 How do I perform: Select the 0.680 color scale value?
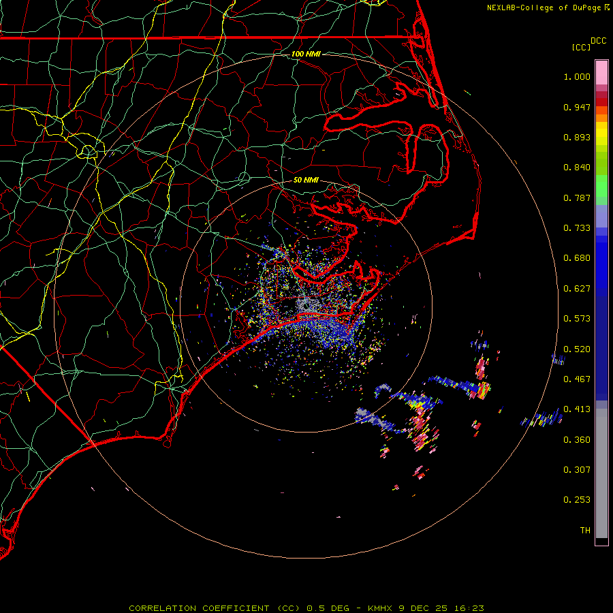577,258
